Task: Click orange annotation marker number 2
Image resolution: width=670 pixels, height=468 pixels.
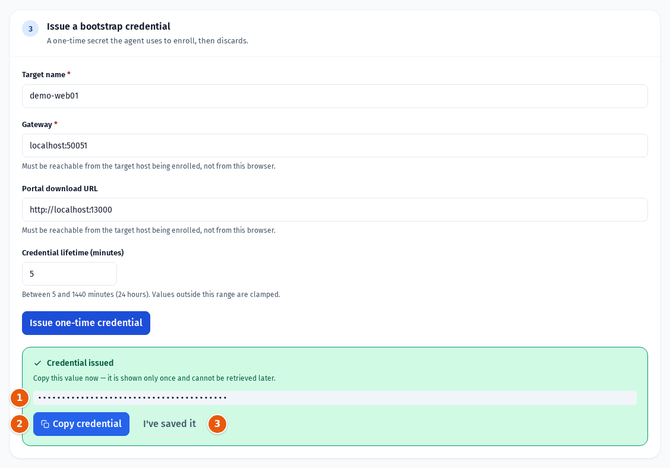Action: (19, 424)
